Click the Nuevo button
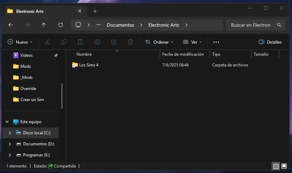This screenshot has height=173, width=292. click(20, 42)
